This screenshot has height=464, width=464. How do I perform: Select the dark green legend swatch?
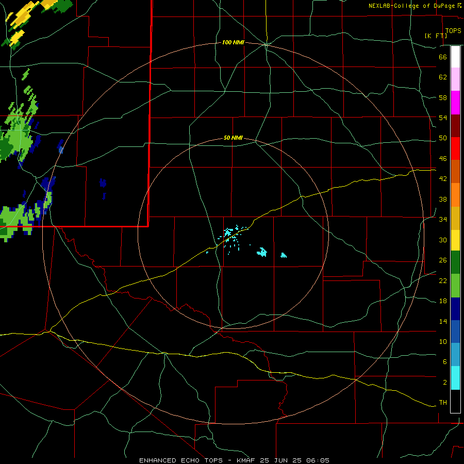tap(455, 262)
